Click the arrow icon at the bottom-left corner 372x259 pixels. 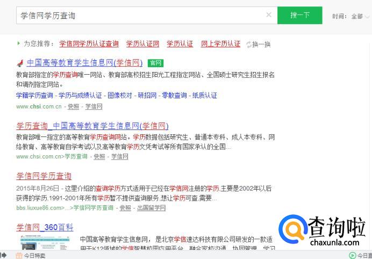(x=4, y=255)
